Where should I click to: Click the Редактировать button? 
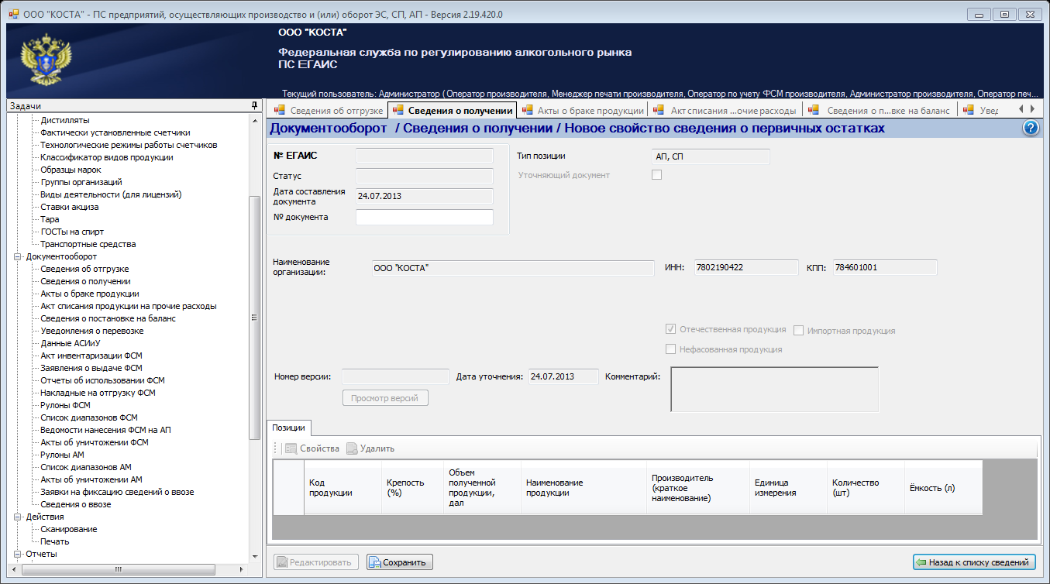[316, 562]
